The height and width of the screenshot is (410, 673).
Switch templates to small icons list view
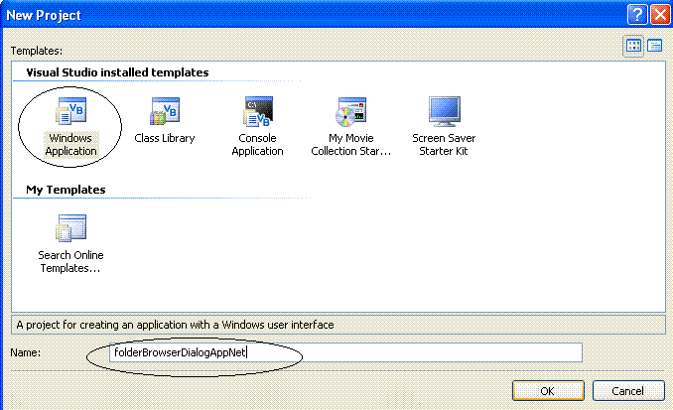654,46
